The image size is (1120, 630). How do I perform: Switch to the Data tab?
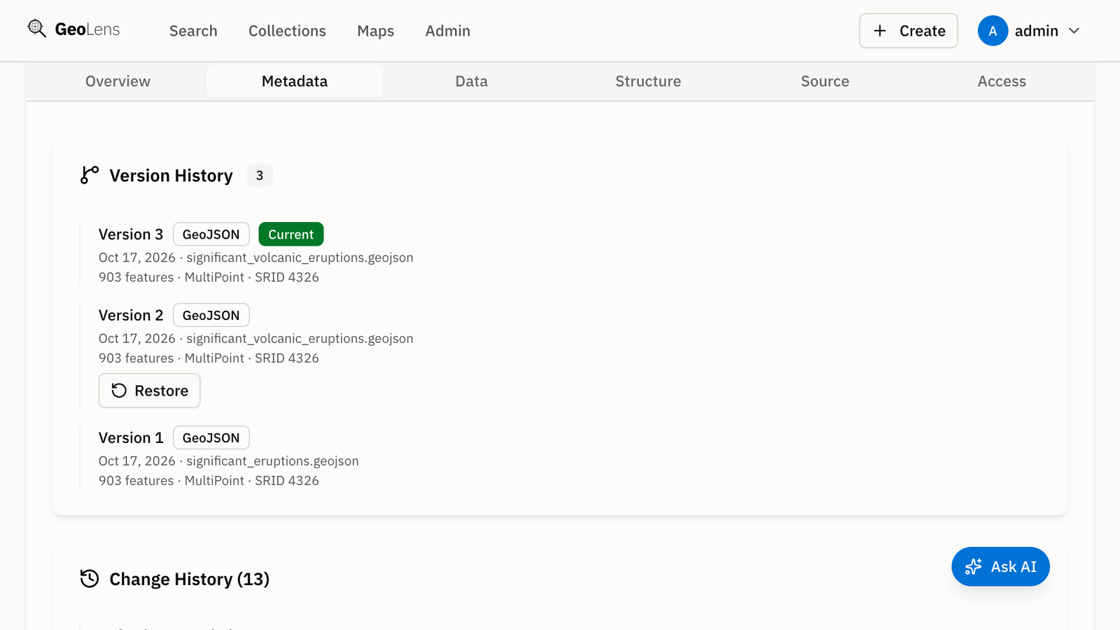point(472,81)
